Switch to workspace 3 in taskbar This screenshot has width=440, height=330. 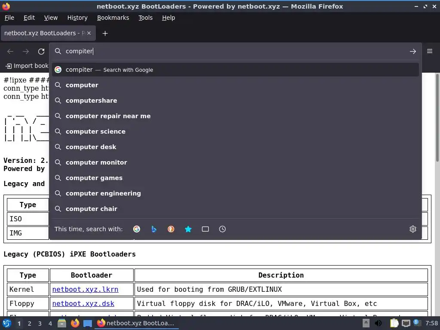40,324
